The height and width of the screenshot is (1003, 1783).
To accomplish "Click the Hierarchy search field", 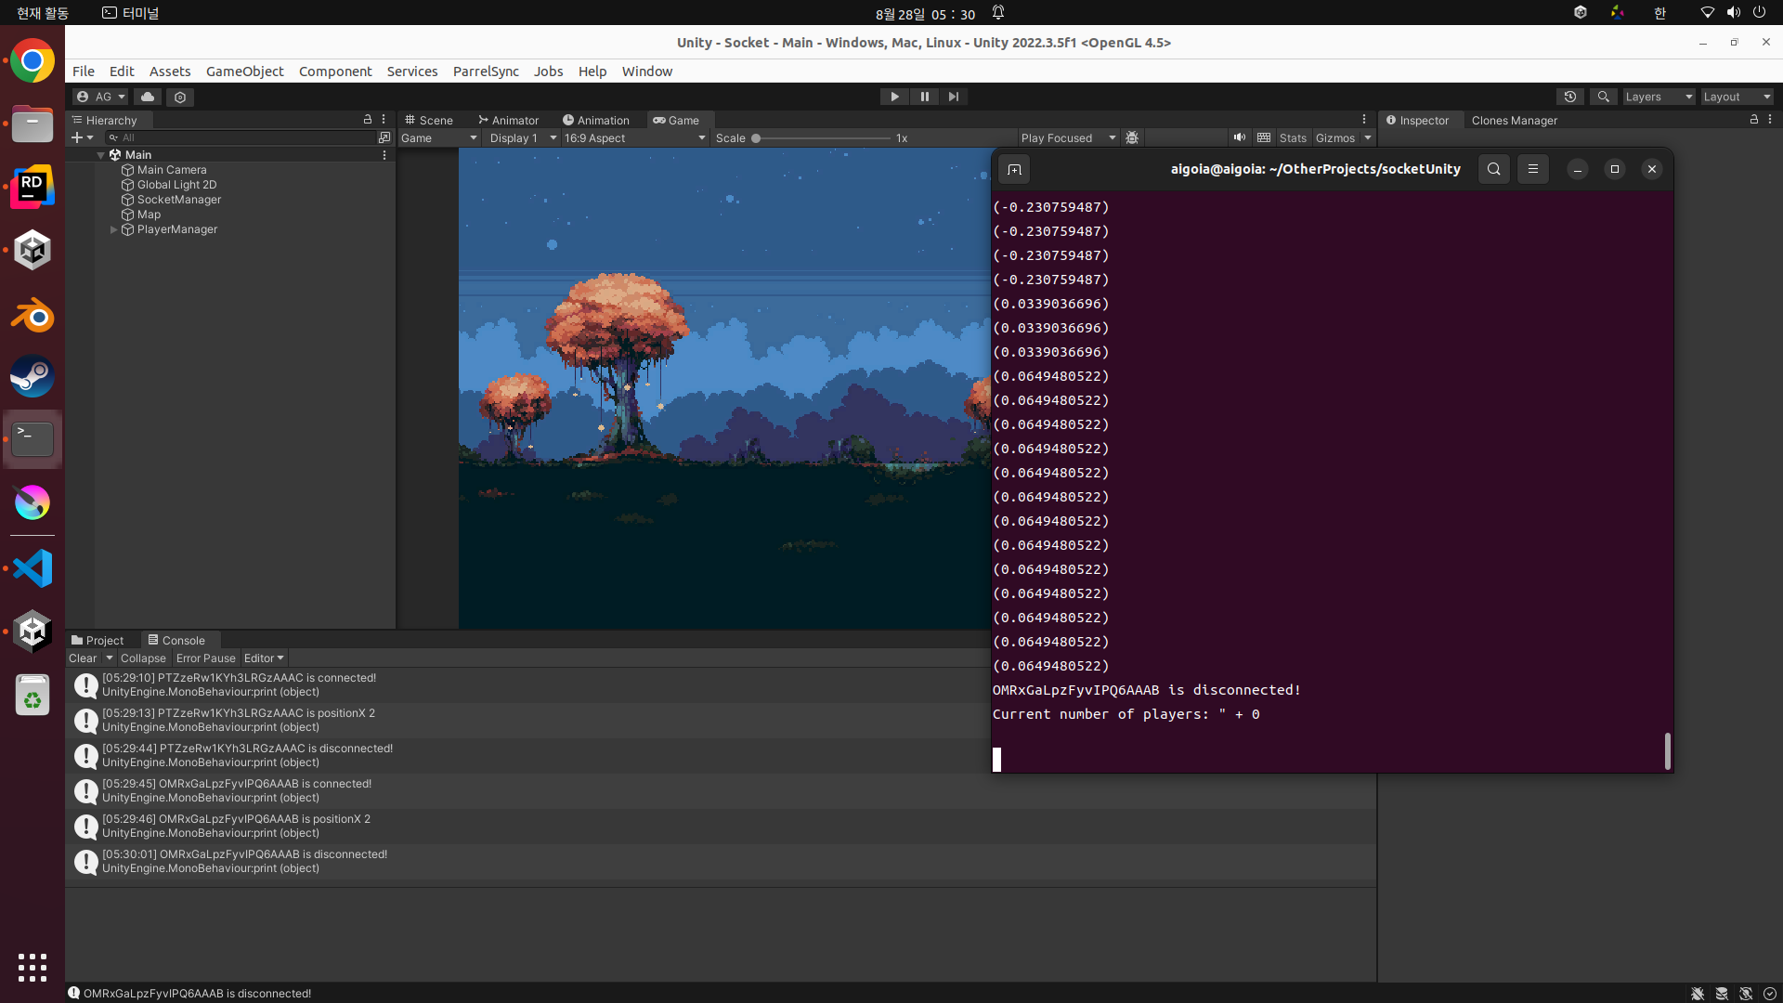I will tap(241, 137).
